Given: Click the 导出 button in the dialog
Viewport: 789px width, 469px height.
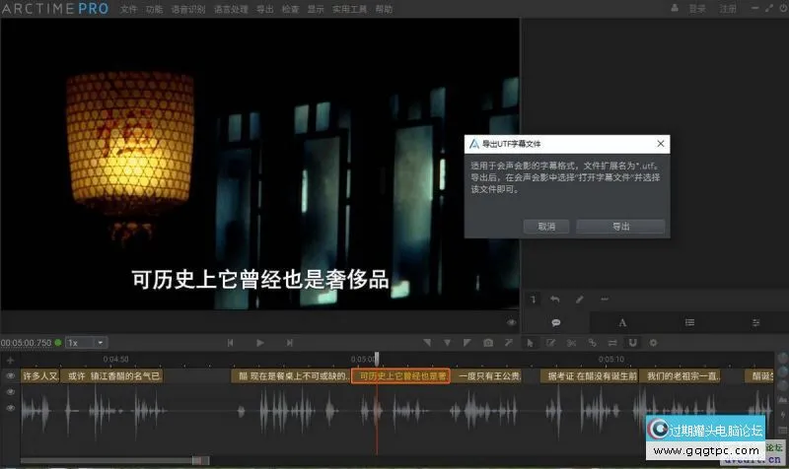Looking at the screenshot, I should click(x=620, y=226).
